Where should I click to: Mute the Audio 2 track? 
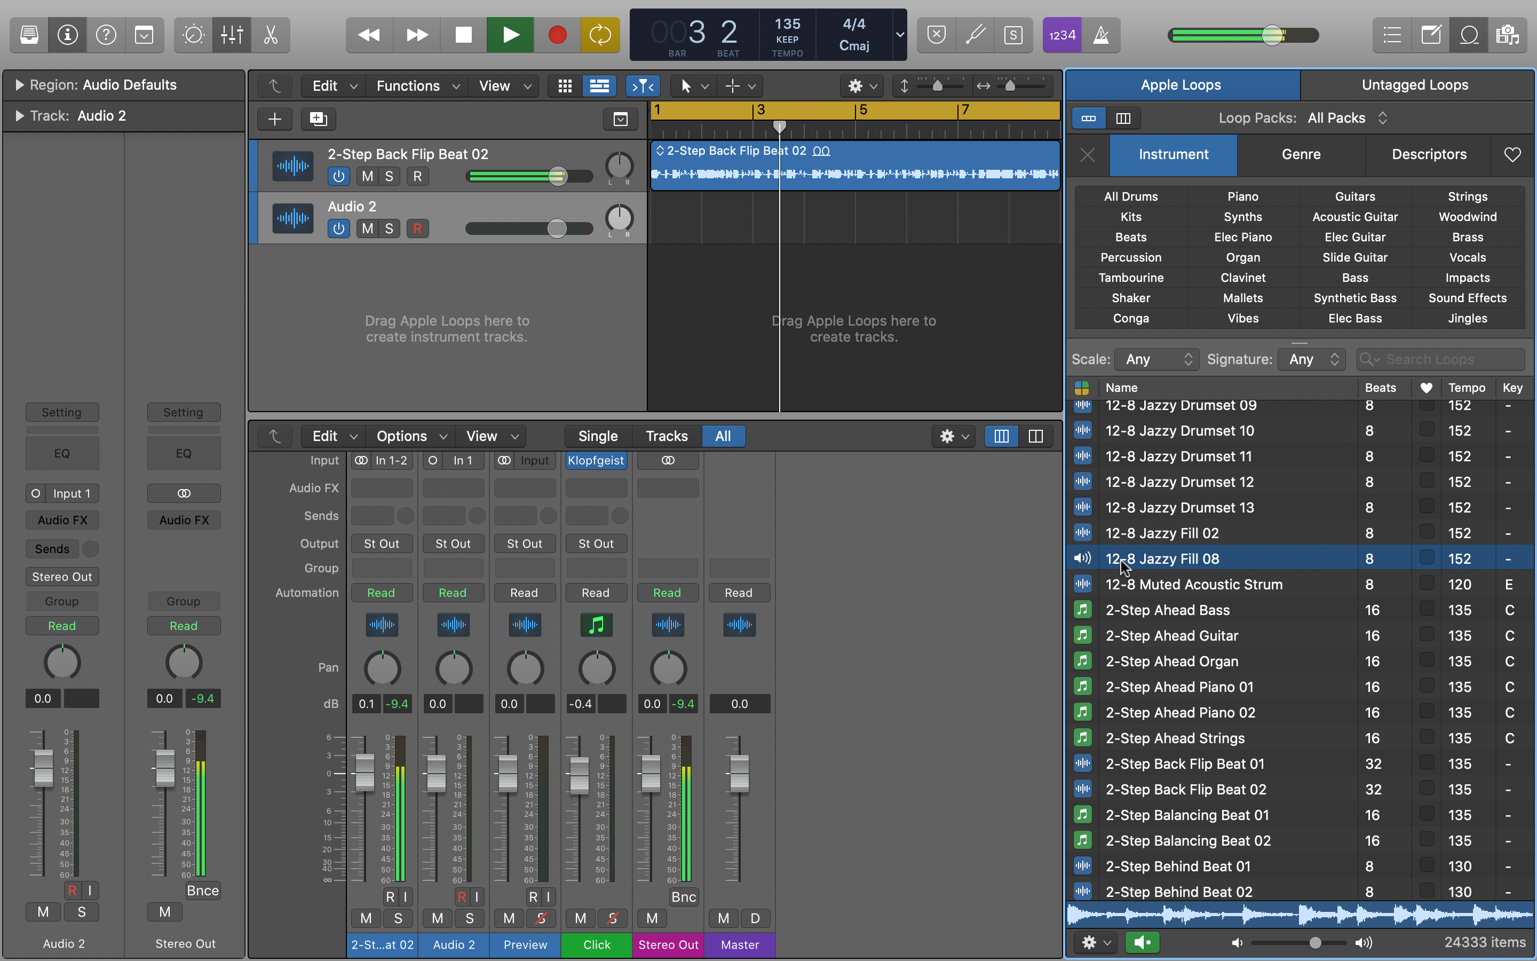pyautogui.click(x=367, y=229)
